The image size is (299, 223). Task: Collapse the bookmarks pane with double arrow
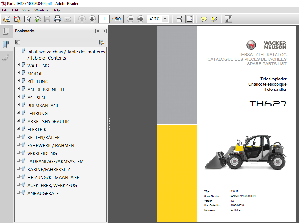coord(98,31)
